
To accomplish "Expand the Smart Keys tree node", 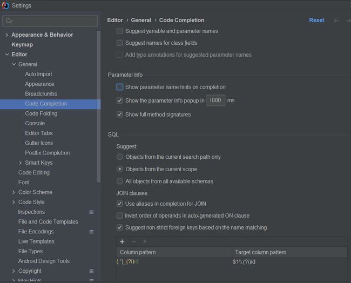I will coord(21,163).
